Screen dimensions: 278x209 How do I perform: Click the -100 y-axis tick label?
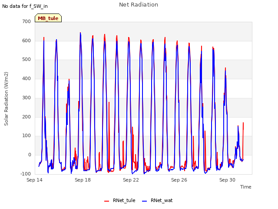[26, 174]
